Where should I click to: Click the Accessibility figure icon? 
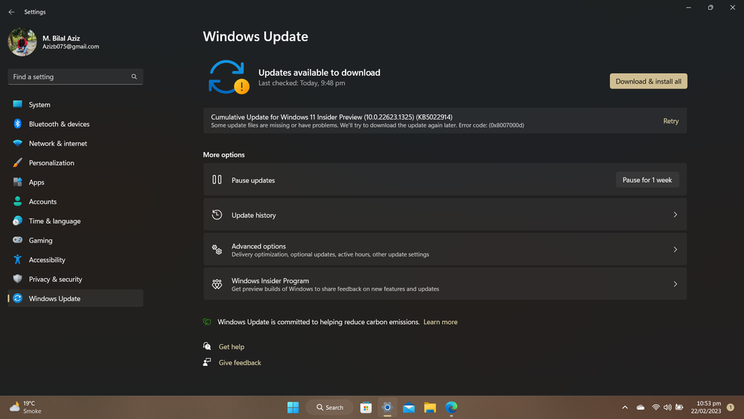[18, 259]
